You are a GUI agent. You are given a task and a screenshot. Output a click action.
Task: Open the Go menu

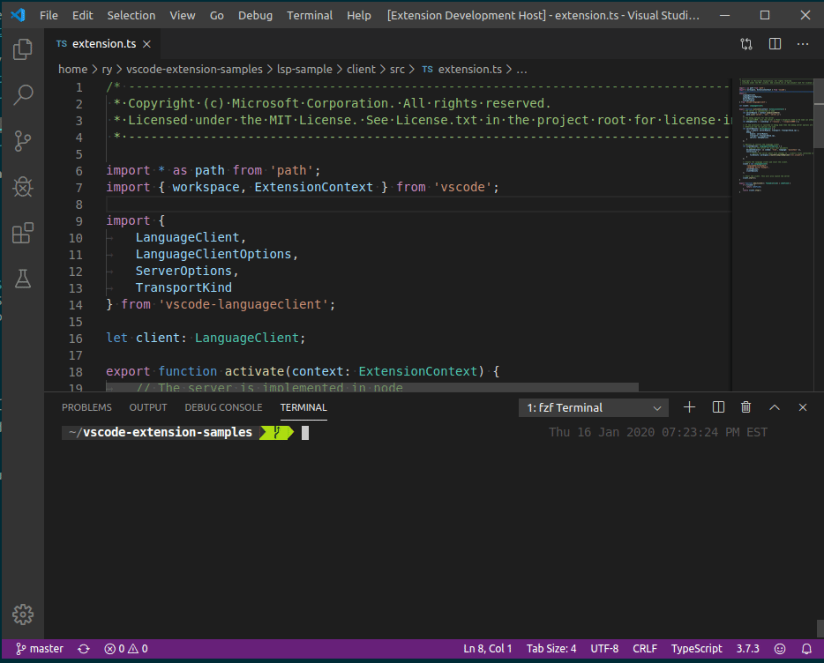coord(216,15)
